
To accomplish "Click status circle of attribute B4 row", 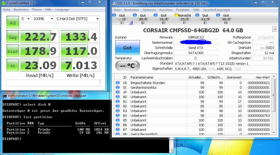I will [118, 115].
